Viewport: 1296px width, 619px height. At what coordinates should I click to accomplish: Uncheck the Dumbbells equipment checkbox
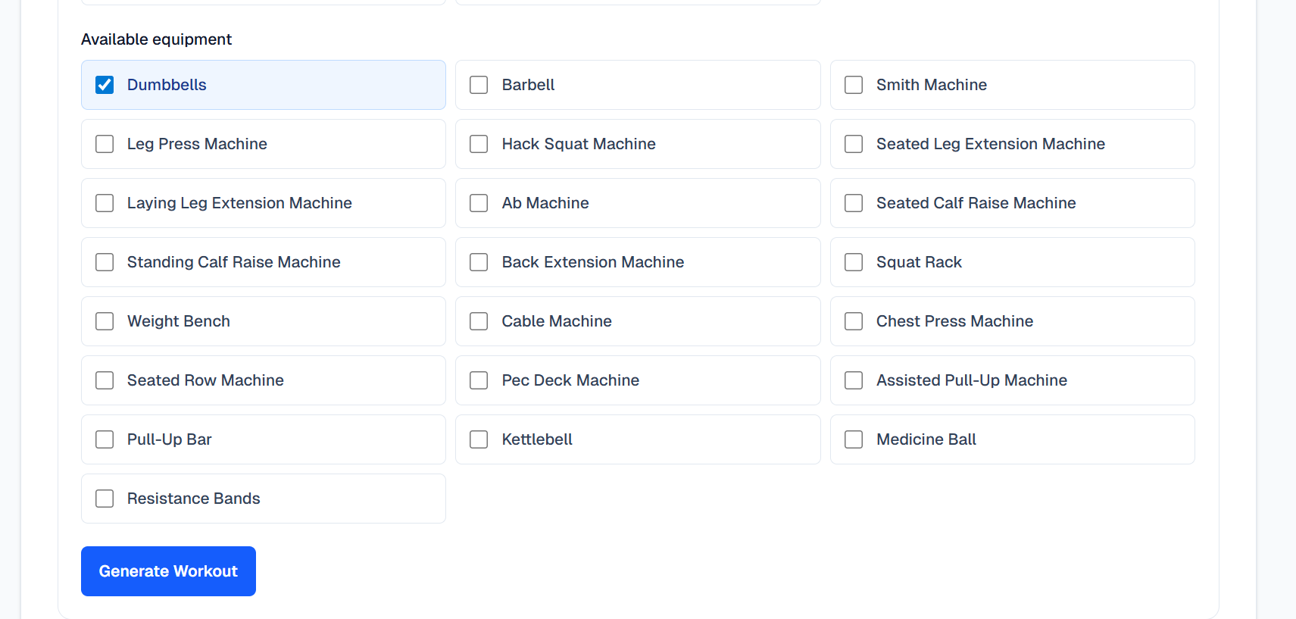(x=105, y=85)
